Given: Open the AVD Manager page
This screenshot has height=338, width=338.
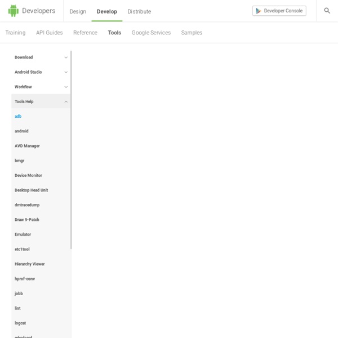Looking at the screenshot, I should click(27, 146).
